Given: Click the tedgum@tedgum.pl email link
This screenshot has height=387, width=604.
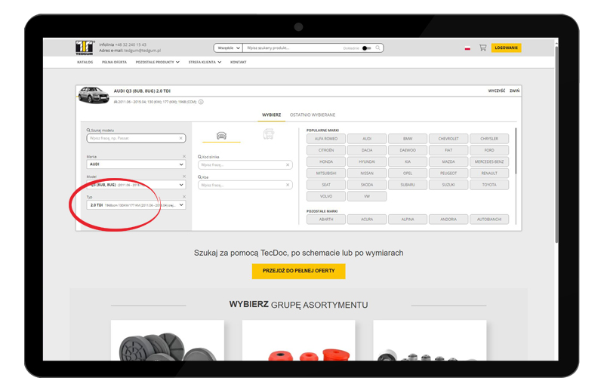Looking at the screenshot, I should coord(142,51).
